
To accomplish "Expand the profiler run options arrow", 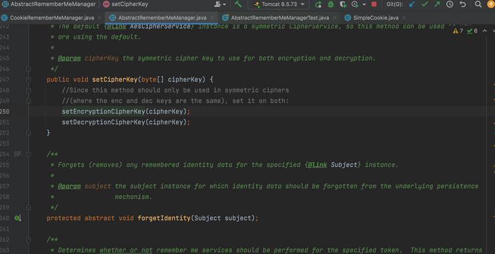I will pyautogui.click(x=364, y=5).
